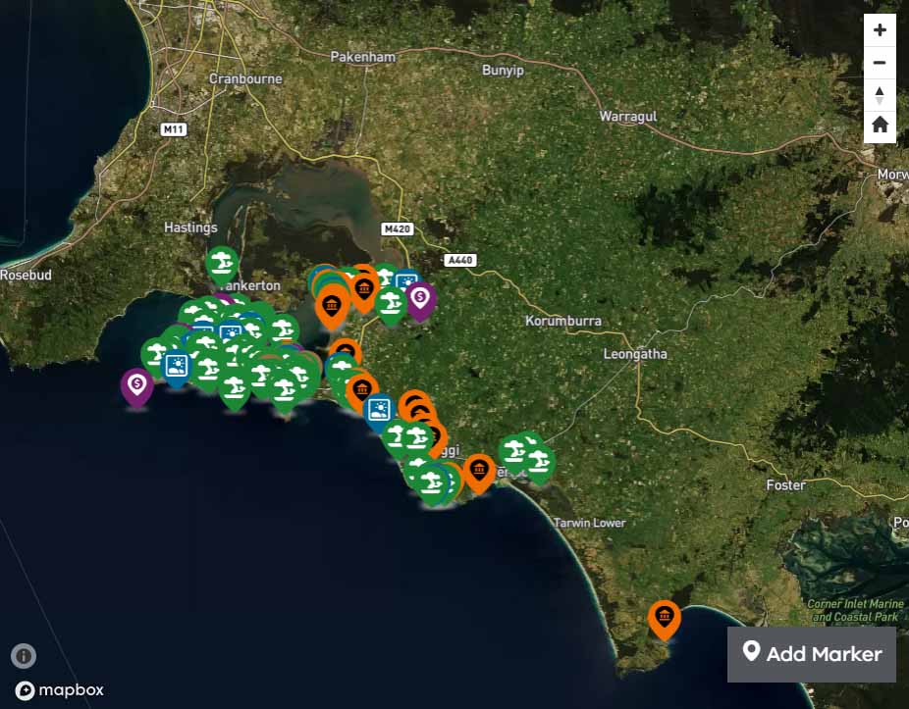909x709 pixels.
Task: Click the Cranbourne town label
Action: (x=245, y=78)
